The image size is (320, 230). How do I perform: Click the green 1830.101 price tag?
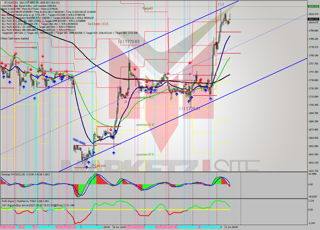tap(313, 6)
